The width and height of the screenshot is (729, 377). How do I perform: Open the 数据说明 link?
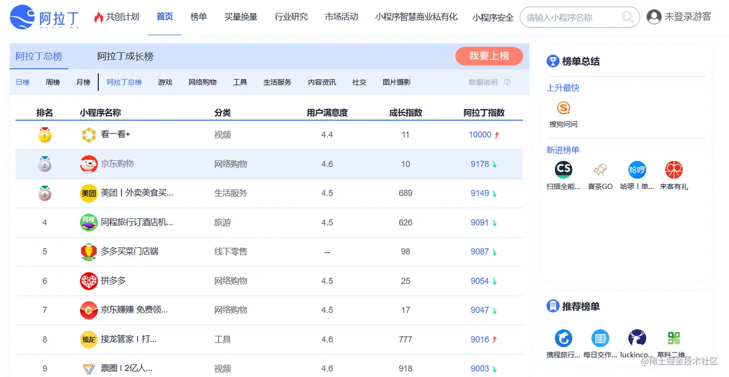[x=483, y=82]
